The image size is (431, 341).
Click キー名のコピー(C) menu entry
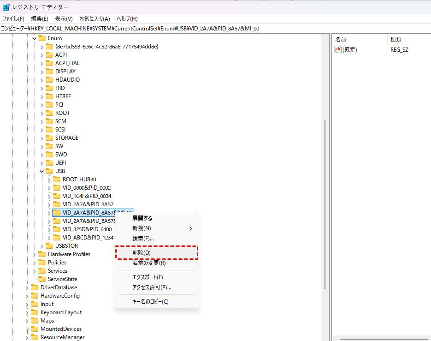click(150, 302)
